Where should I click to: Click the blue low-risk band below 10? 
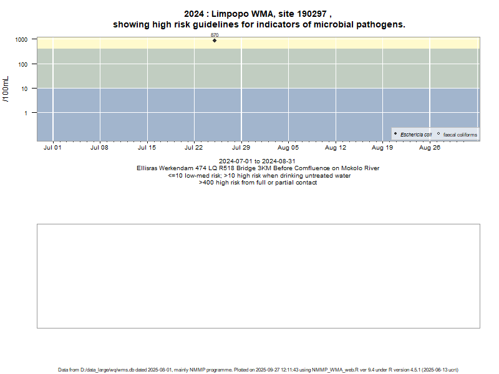(x=249, y=115)
